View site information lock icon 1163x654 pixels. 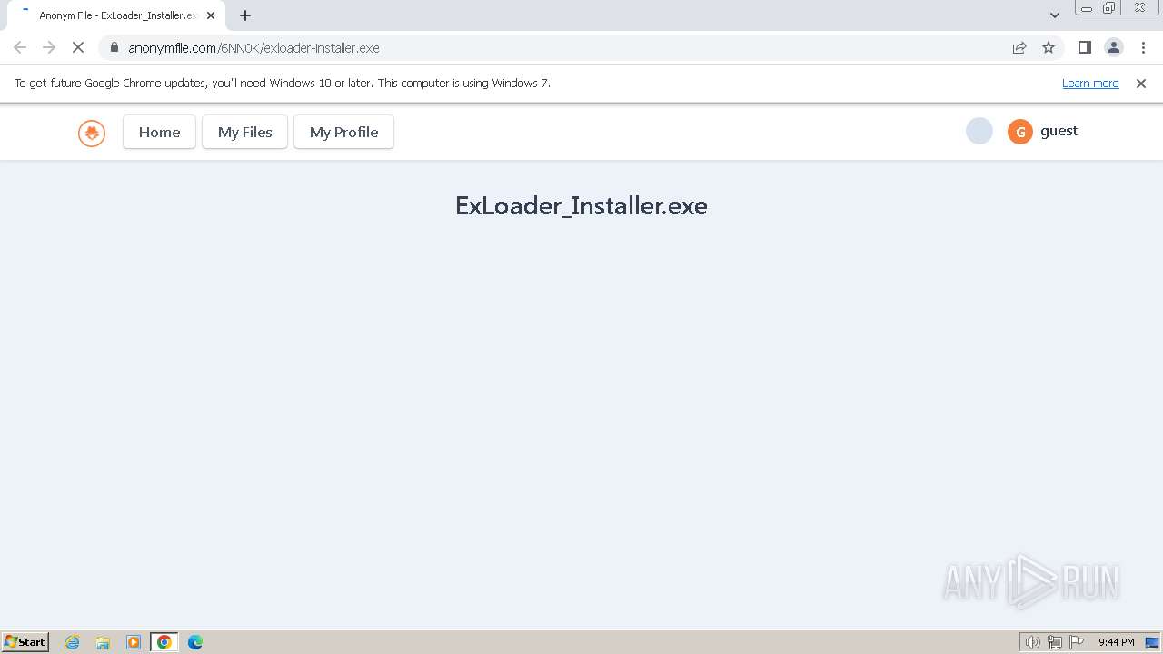tap(114, 47)
